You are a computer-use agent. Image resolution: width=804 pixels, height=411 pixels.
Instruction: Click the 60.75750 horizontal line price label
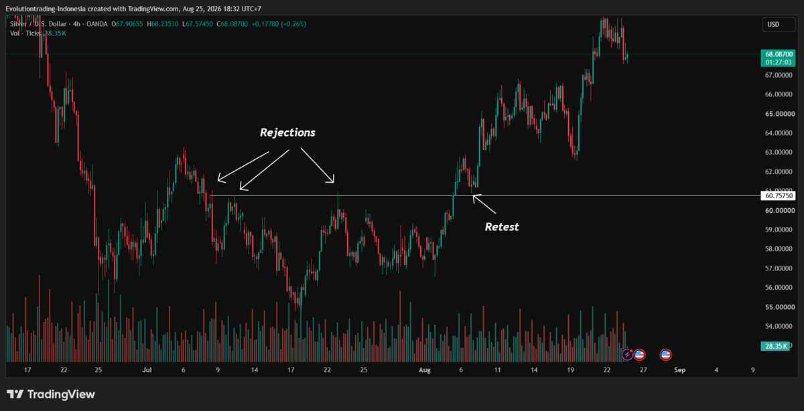pos(778,196)
